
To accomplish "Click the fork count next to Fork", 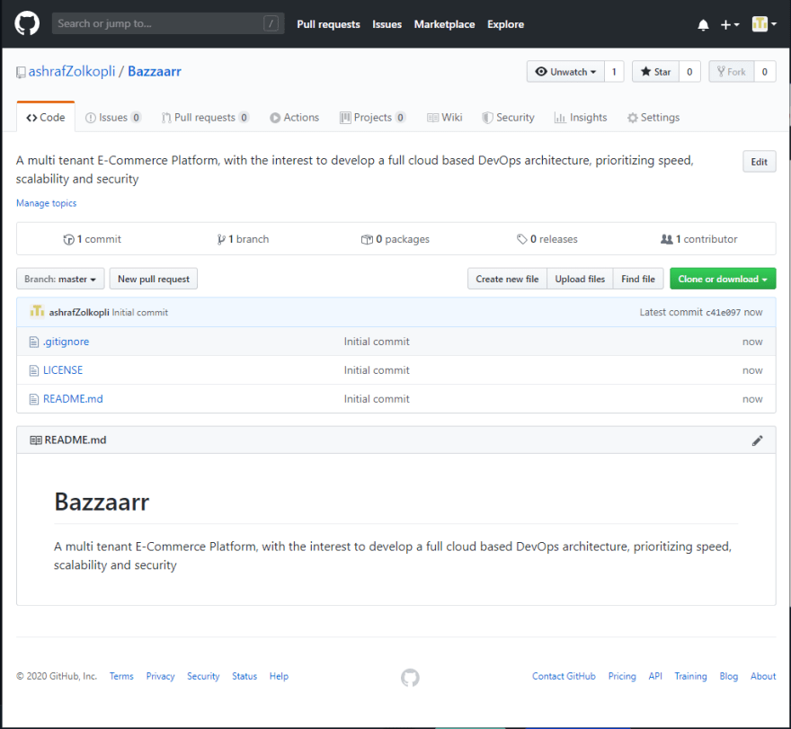I will [x=765, y=72].
